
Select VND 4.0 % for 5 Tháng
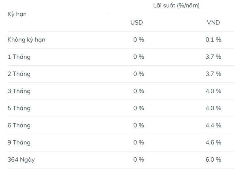coord(213,108)
